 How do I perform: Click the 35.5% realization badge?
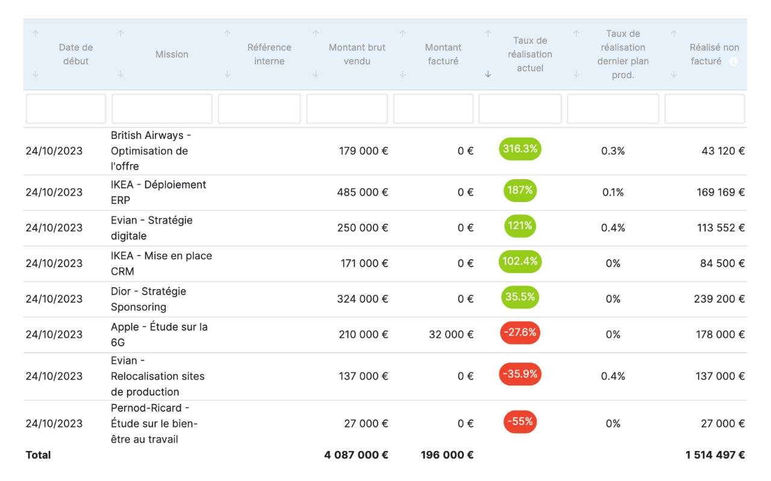pyautogui.click(x=520, y=297)
